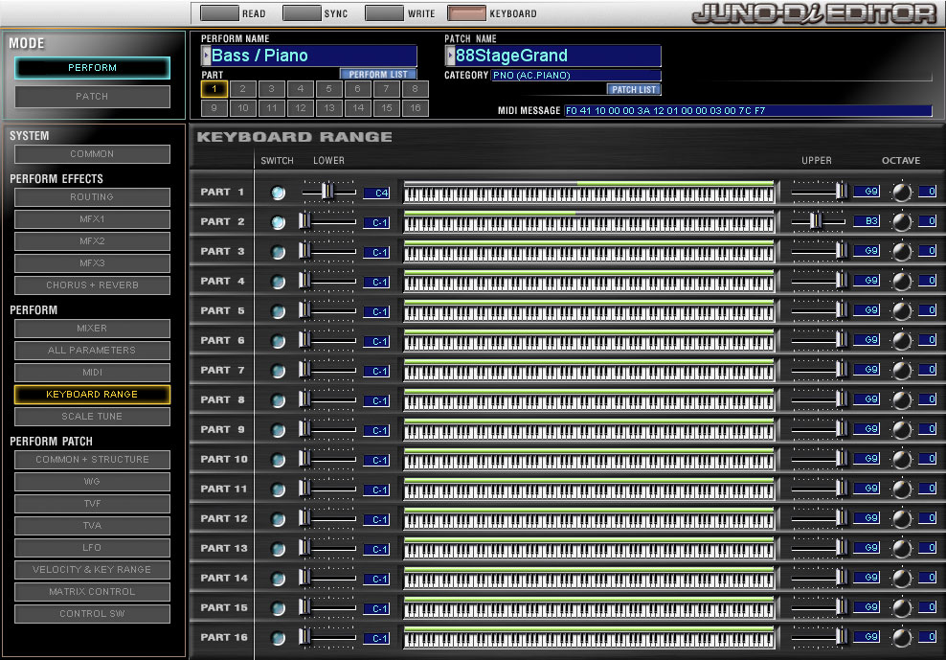Click the Part 12 keyboard range display
The image size is (946, 660).
pyautogui.click(x=589, y=518)
